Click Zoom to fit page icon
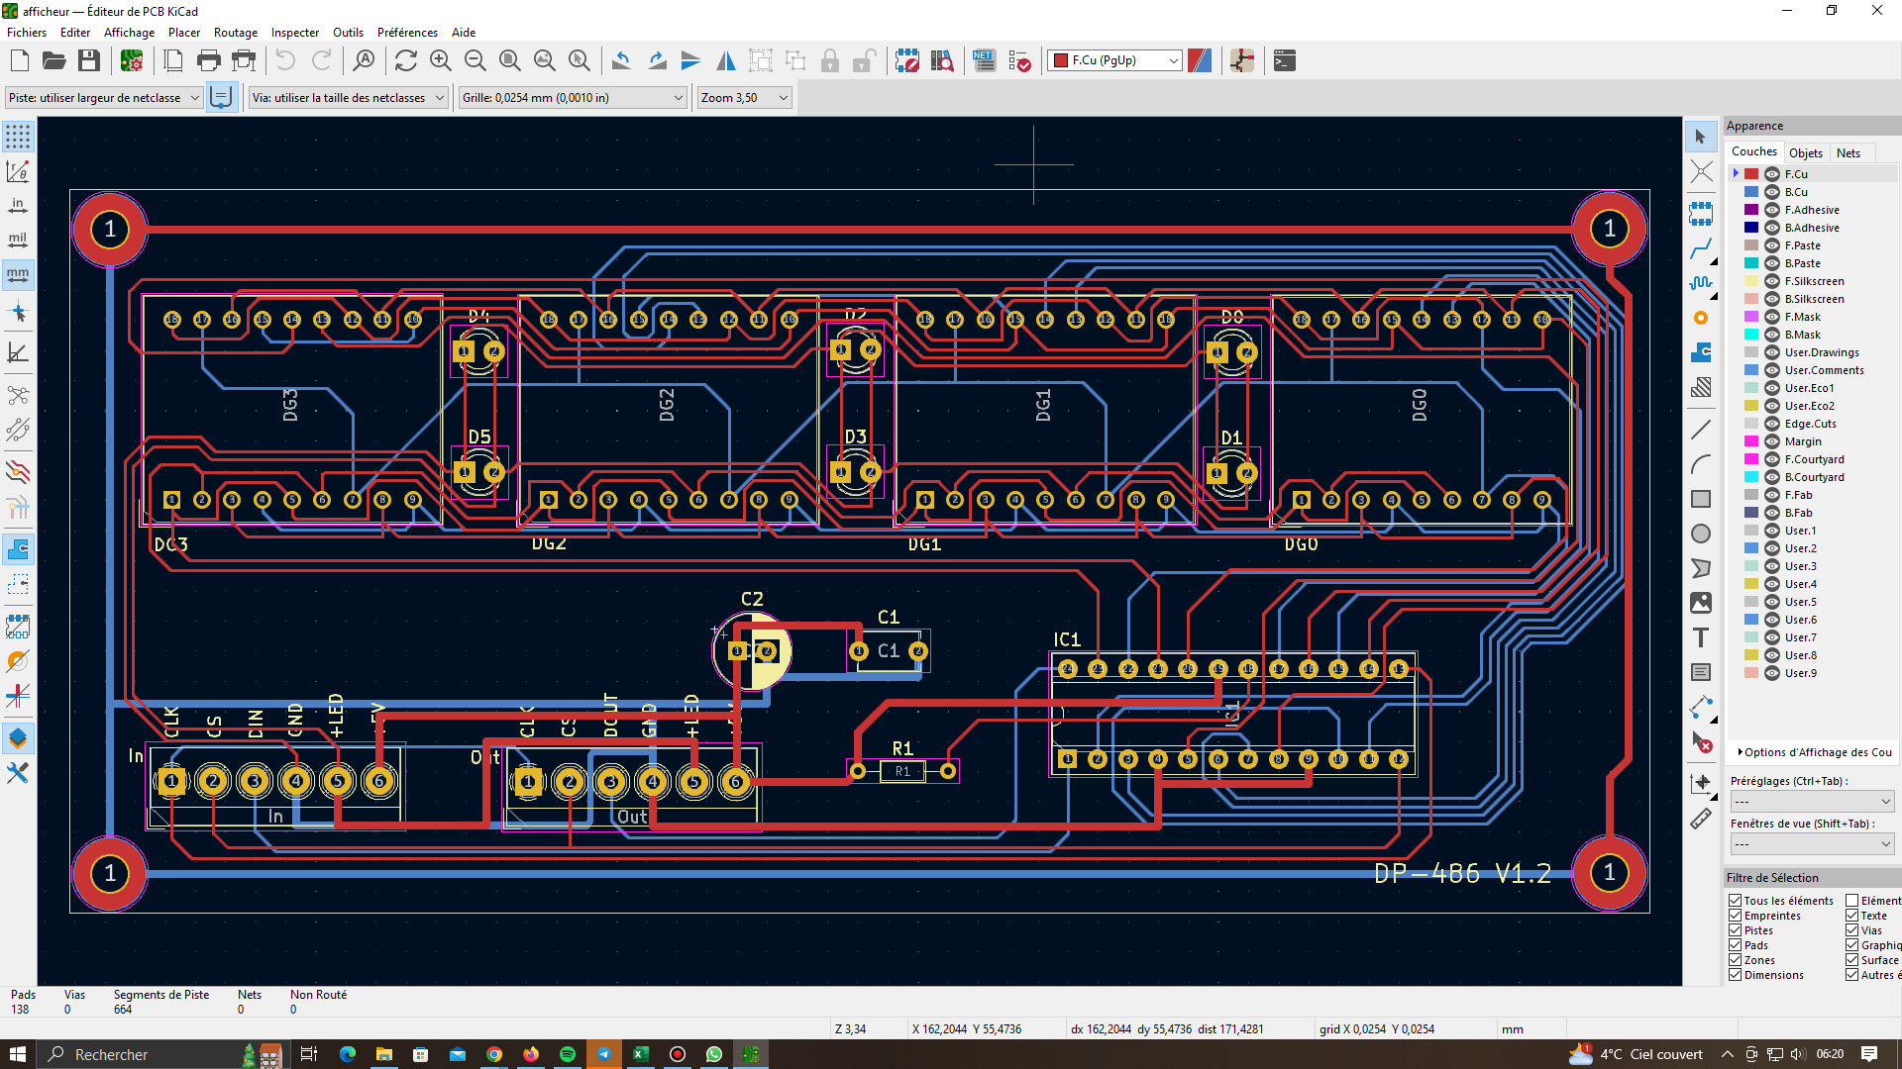Image resolution: width=1902 pixels, height=1069 pixels. (x=510, y=61)
